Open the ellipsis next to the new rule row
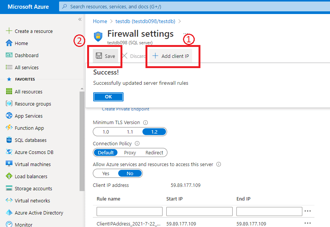Image resolution: width=330 pixels, height=227 pixels. (308, 211)
